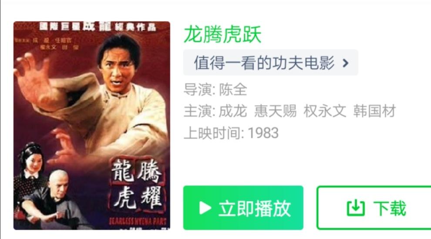The height and width of the screenshot is (239, 431).
Task: Click the release year 1983
Action: pyautogui.click(x=263, y=133)
